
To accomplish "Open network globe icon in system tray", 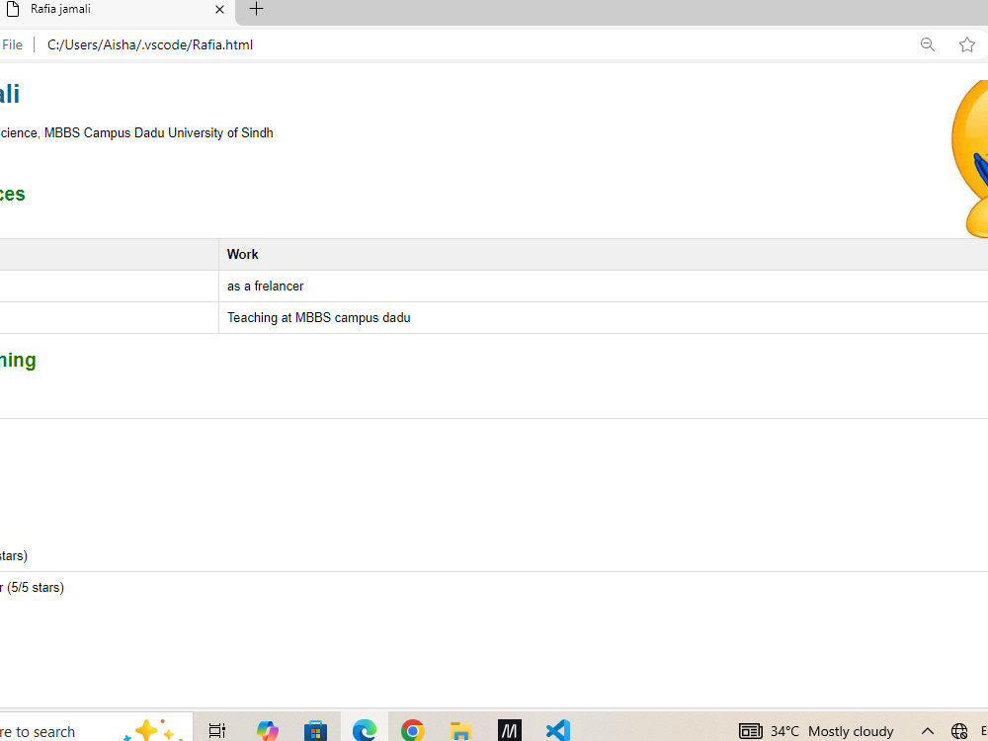I will [x=959, y=731].
